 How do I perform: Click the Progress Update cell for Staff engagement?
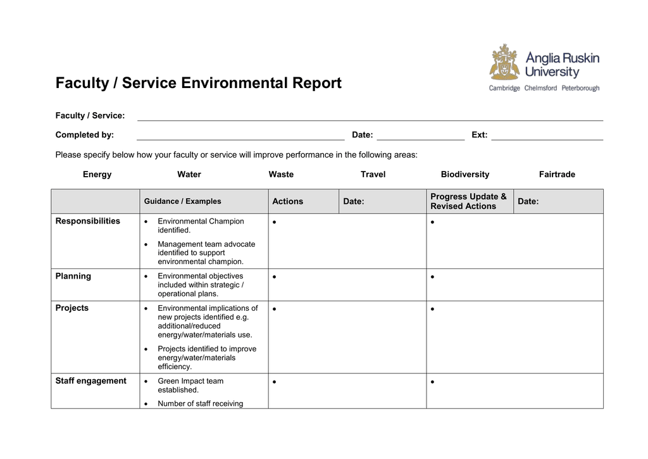pyautogui.click(x=515, y=391)
